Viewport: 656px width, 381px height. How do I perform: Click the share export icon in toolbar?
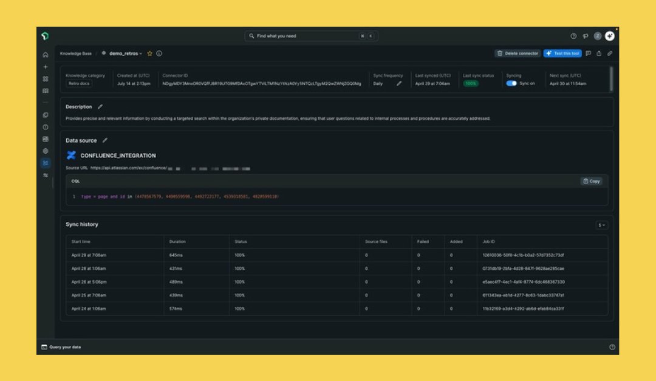[599, 53]
